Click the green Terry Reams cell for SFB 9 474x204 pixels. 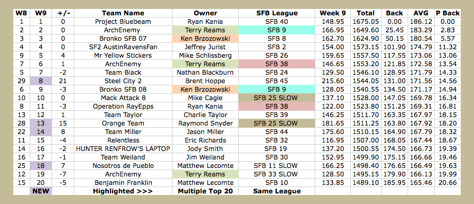(205, 30)
